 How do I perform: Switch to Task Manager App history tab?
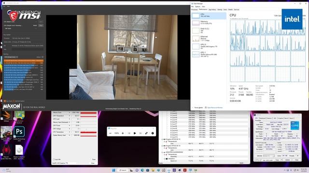click(212, 10)
